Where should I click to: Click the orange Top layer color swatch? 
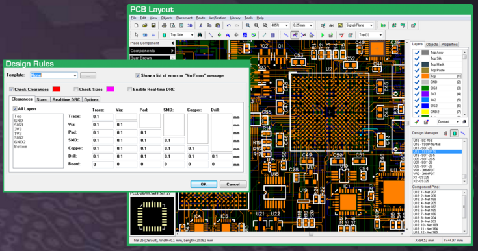(425, 77)
